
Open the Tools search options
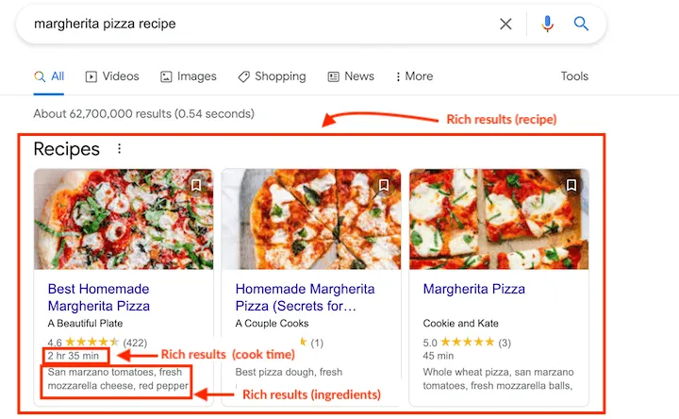[574, 76]
